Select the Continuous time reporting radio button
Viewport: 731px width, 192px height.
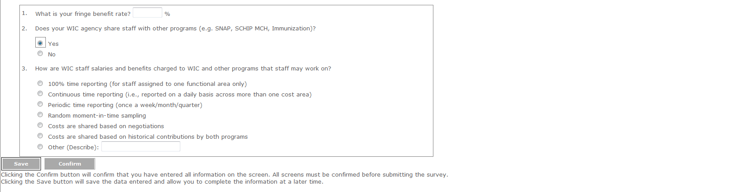click(x=40, y=94)
